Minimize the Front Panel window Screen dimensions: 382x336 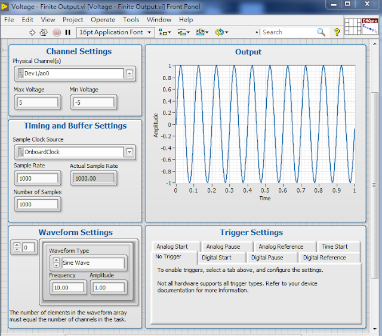click(x=334, y=4)
